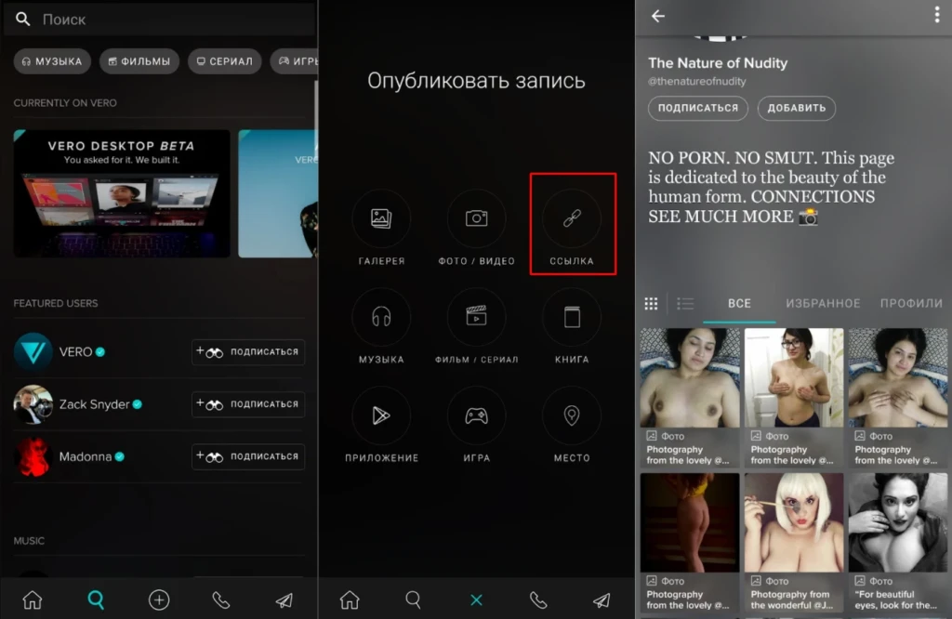Open phone icon in middle screen bottom bar
This screenshot has height=619, width=952.
538,600
